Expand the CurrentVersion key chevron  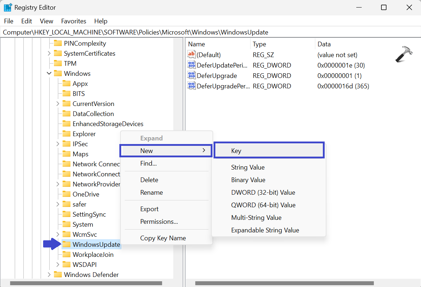pos(58,104)
